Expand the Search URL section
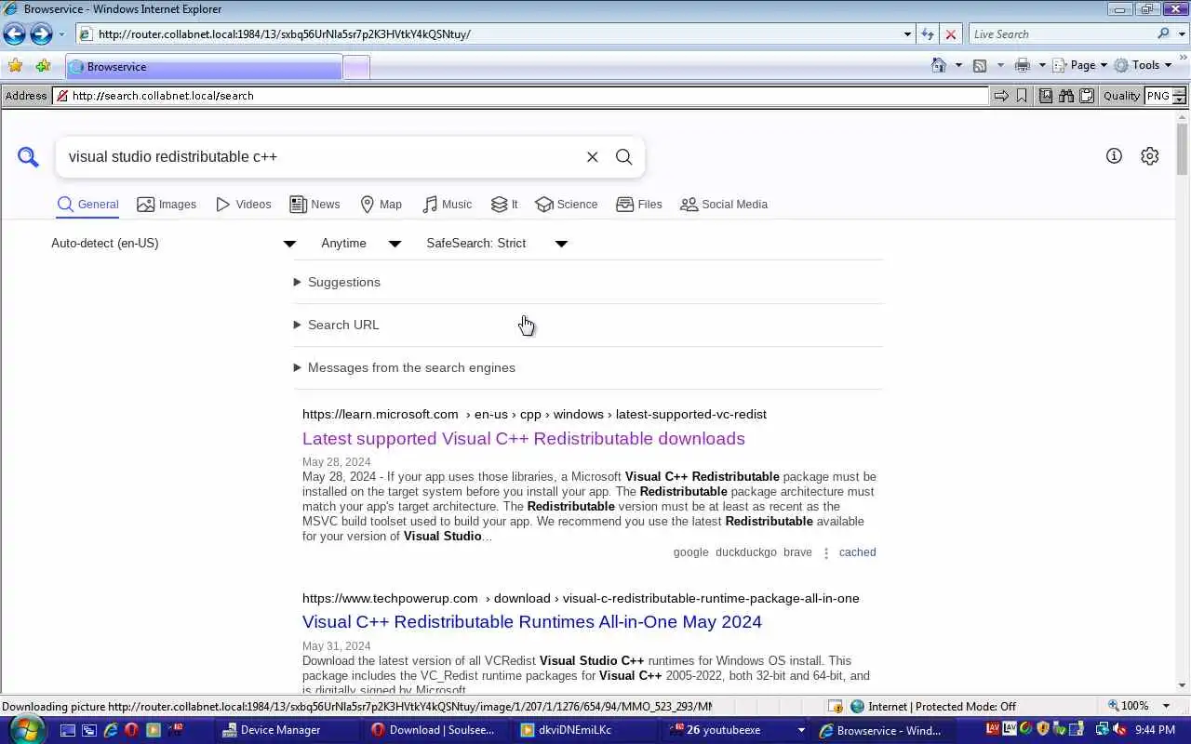Screen dimensions: 1191x744 (336, 325)
